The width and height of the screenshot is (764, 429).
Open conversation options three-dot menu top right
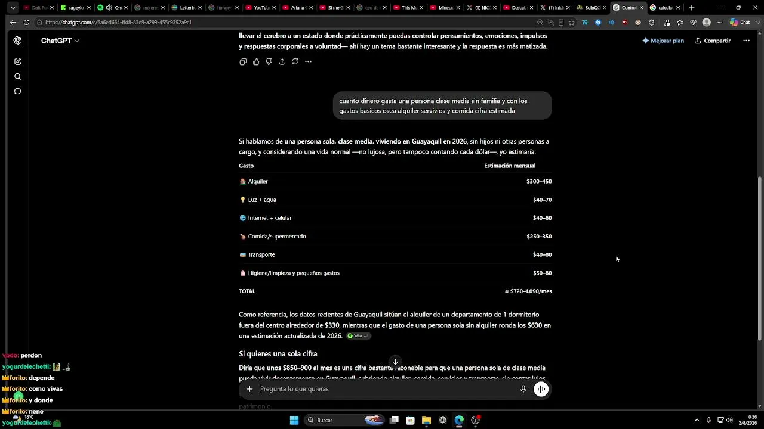point(746,41)
